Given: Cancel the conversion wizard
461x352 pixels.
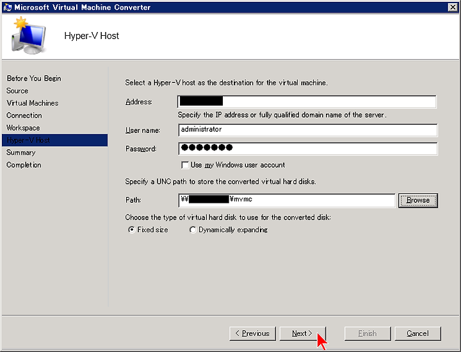Looking at the screenshot, I should click(x=417, y=333).
